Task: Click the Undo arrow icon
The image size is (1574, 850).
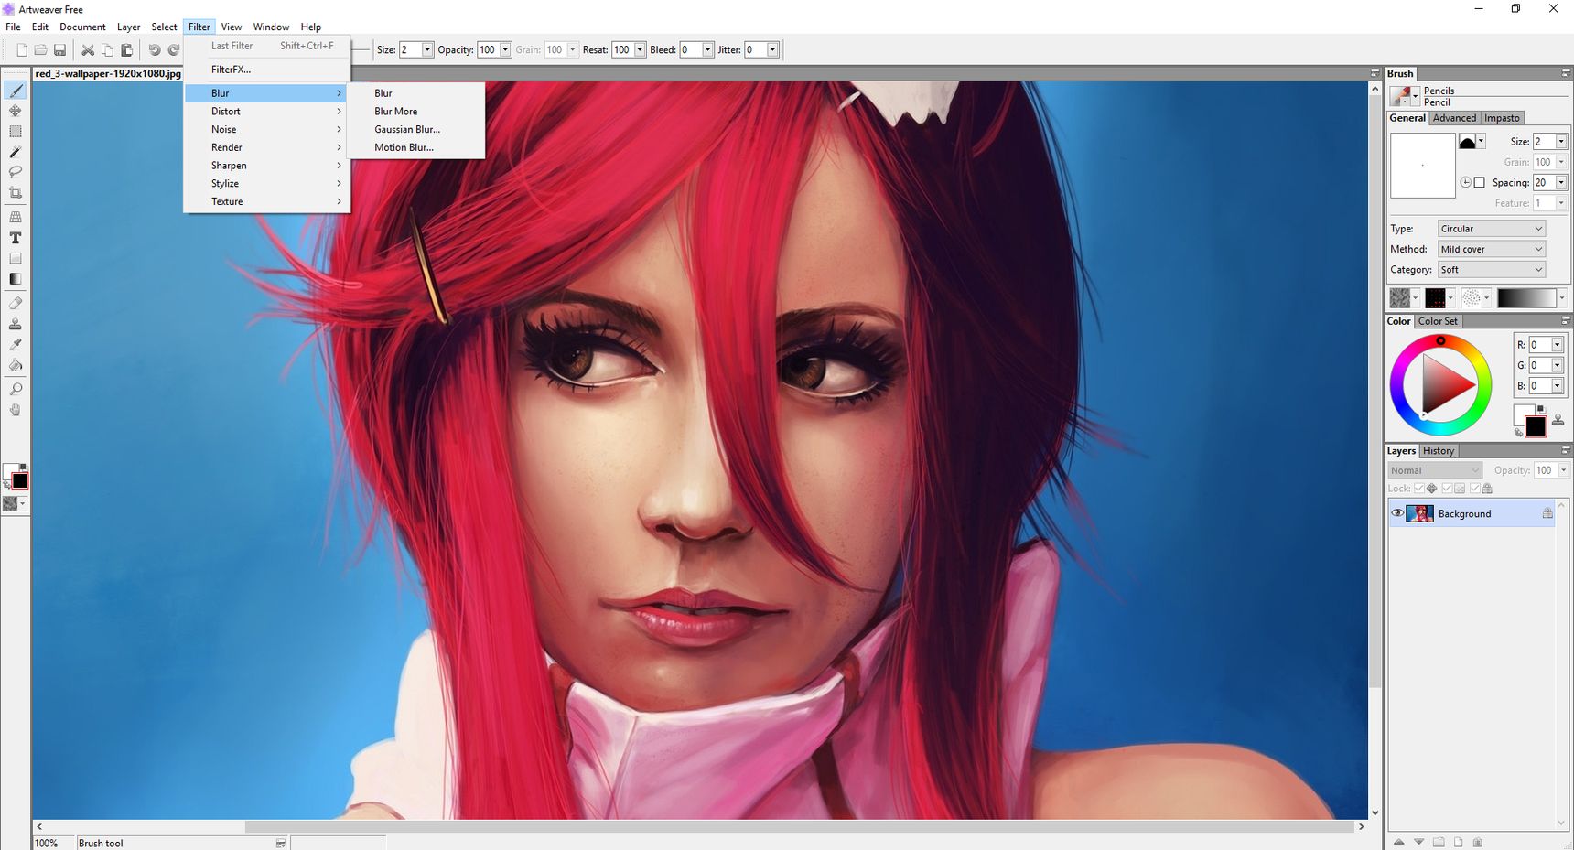Action: [155, 50]
